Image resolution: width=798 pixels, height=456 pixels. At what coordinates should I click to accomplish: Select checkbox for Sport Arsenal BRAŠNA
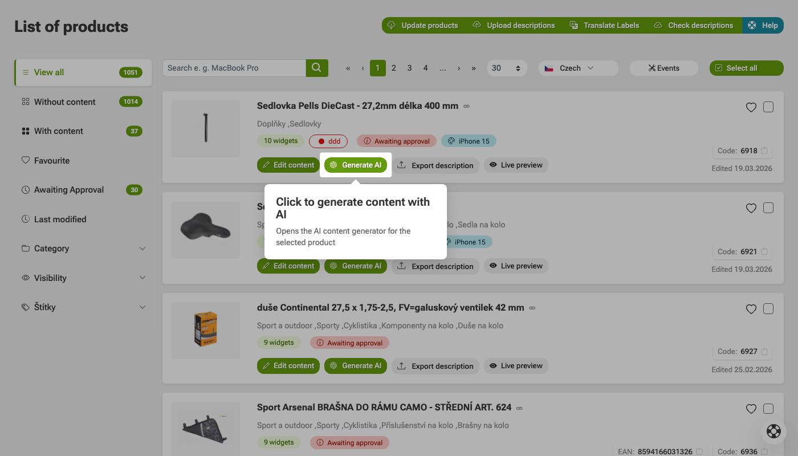pyautogui.click(x=768, y=408)
